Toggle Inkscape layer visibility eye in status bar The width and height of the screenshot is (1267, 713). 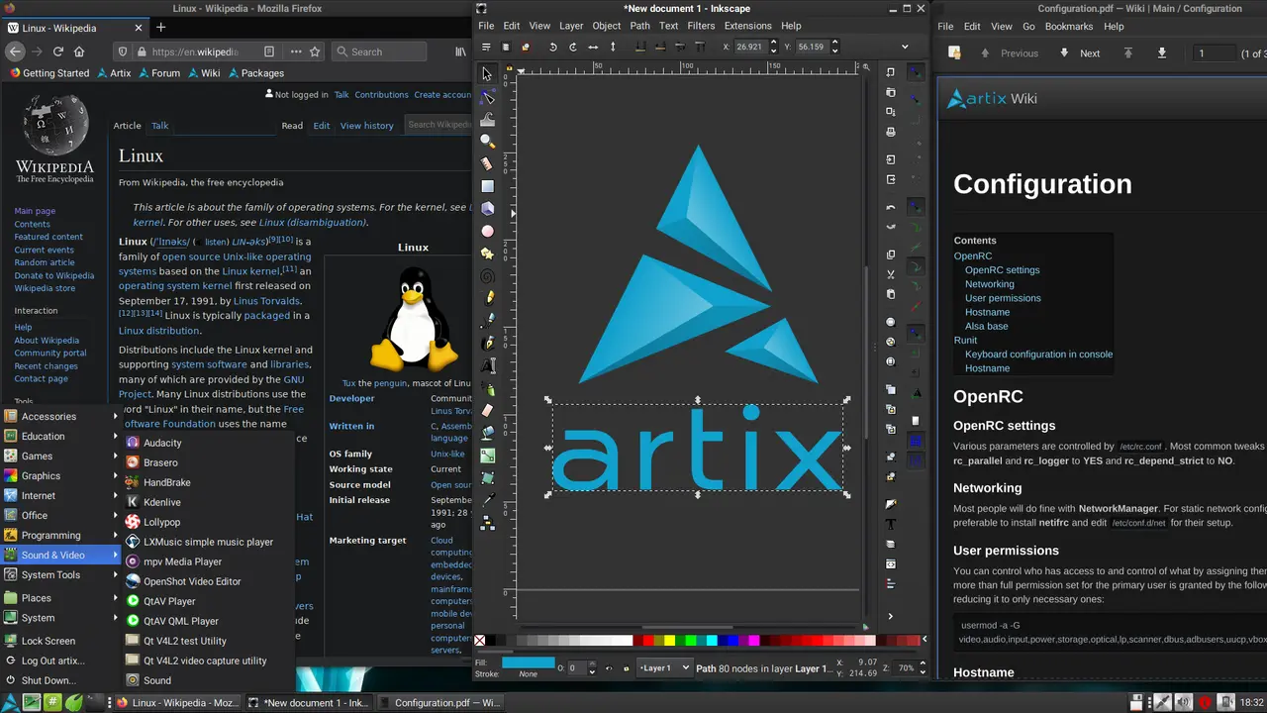608,668
